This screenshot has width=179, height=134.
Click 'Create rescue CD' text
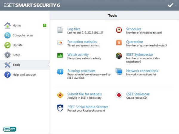click(136, 98)
